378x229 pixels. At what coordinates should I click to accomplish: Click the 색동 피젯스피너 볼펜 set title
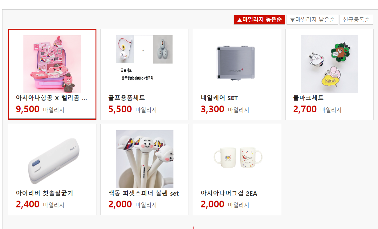click(144, 193)
